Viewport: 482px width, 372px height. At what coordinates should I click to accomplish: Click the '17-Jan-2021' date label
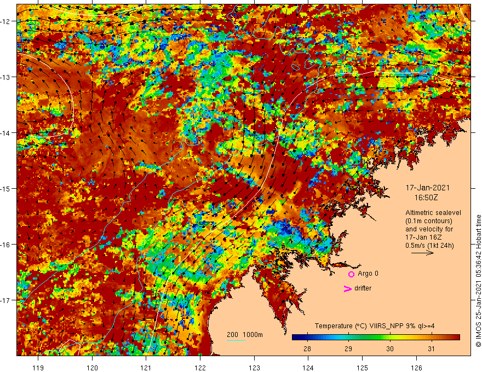[428, 188]
